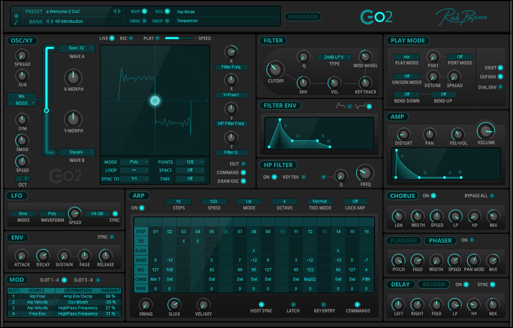513x328 pixels.
Task: Switch to the PHASER tab
Action: (441, 241)
